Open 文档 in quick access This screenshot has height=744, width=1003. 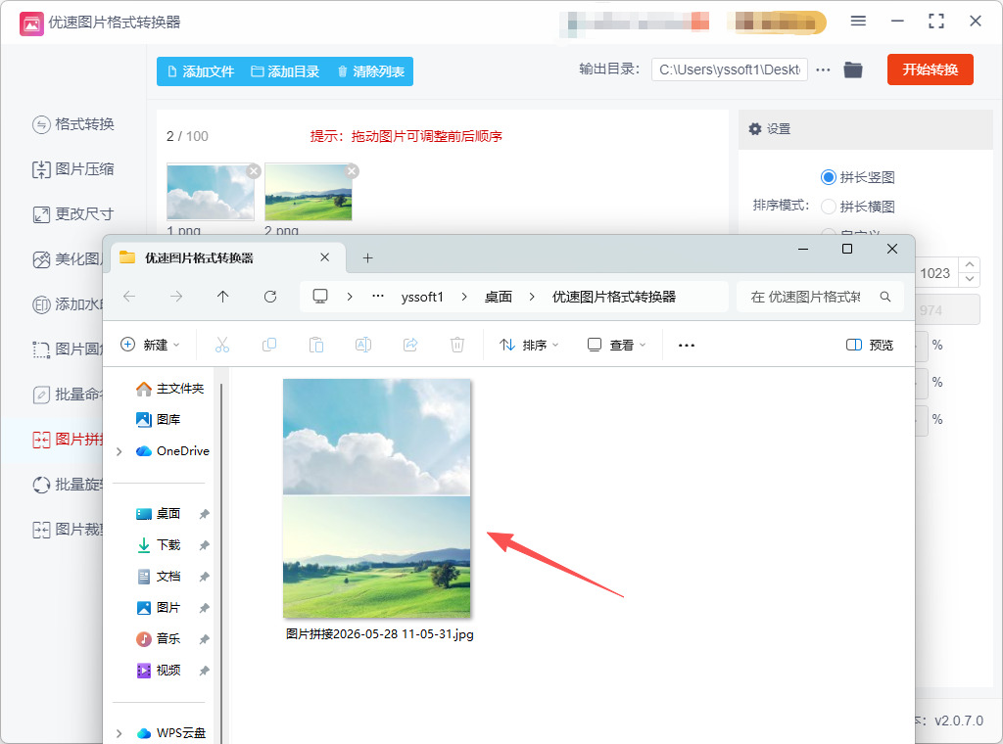pyautogui.click(x=159, y=577)
